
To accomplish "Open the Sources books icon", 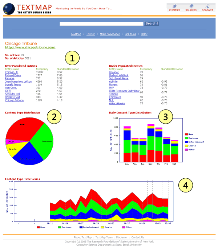I will (191, 6).
